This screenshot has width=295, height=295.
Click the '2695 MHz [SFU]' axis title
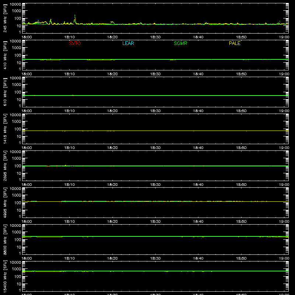click(x=5, y=166)
